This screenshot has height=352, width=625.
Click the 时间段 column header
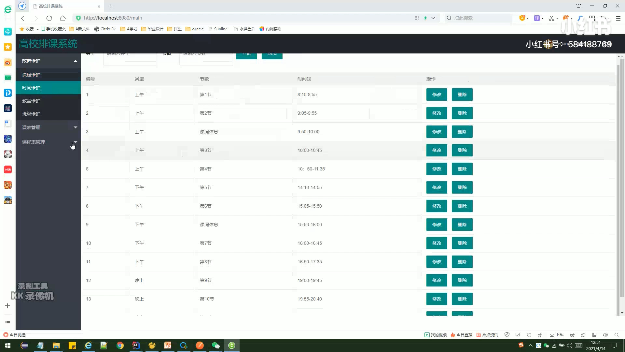click(x=304, y=79)
